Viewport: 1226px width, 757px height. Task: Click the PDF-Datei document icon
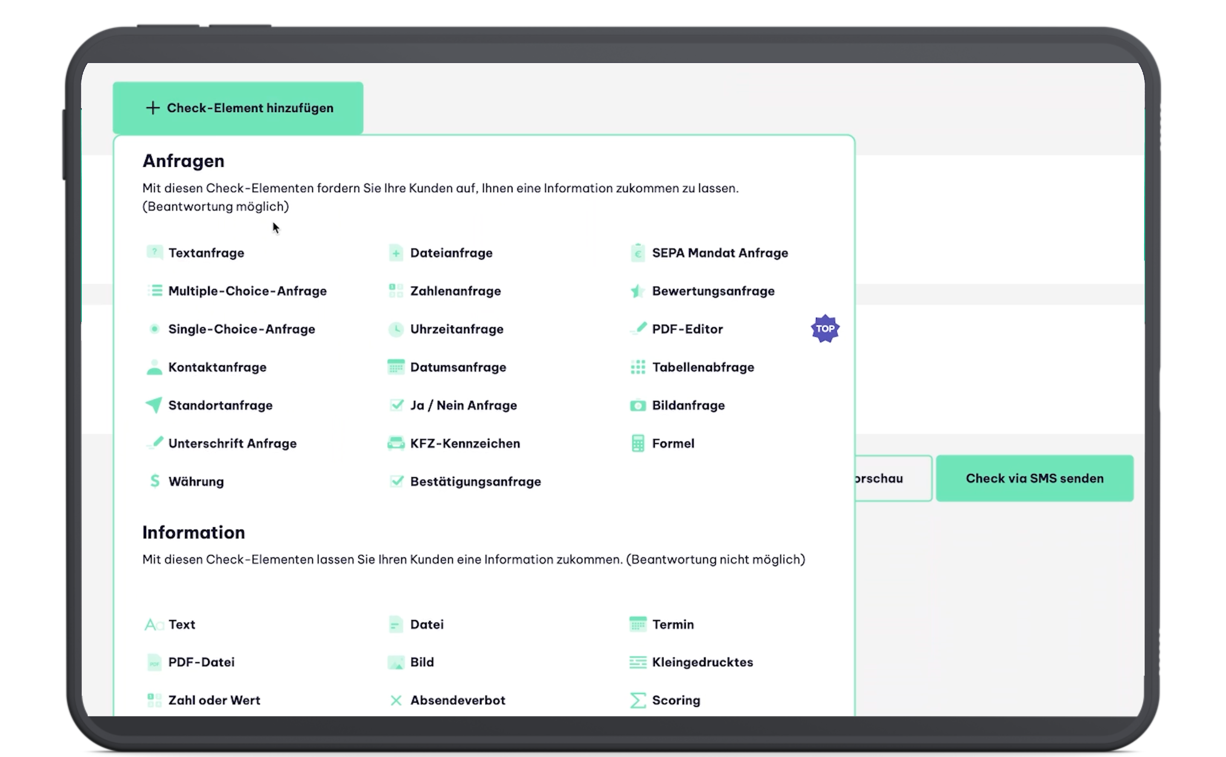[154, 662]
